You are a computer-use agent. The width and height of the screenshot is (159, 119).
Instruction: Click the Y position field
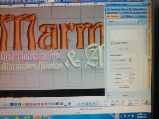tap(106, 105)
